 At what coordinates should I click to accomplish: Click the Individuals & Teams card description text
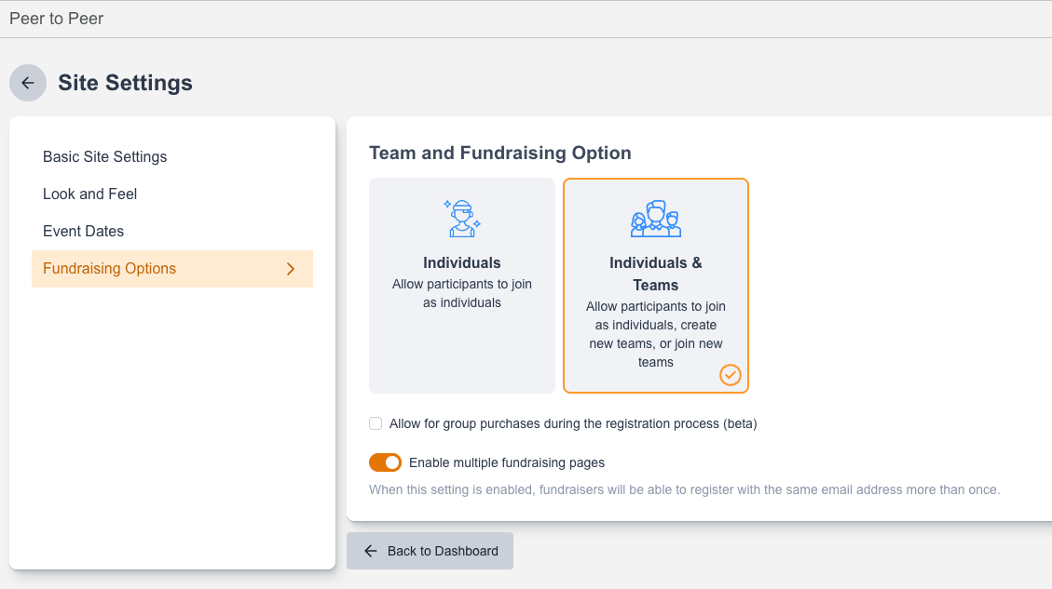(x=655, y=334)
